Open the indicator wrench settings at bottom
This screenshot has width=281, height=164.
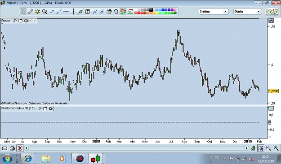pyautogui.click(x=253, y=148)
